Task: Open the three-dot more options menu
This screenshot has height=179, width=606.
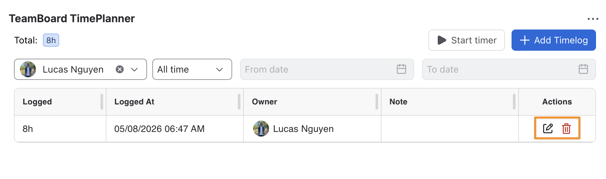Action: tap(593, 19)
